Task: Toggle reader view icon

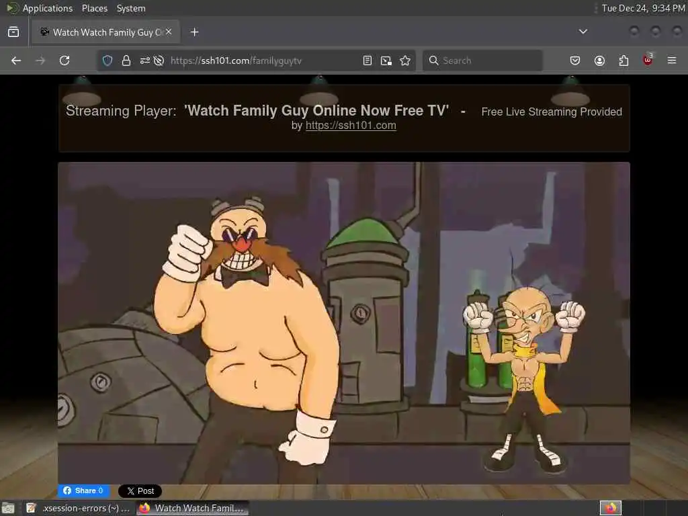Action: 368,60
